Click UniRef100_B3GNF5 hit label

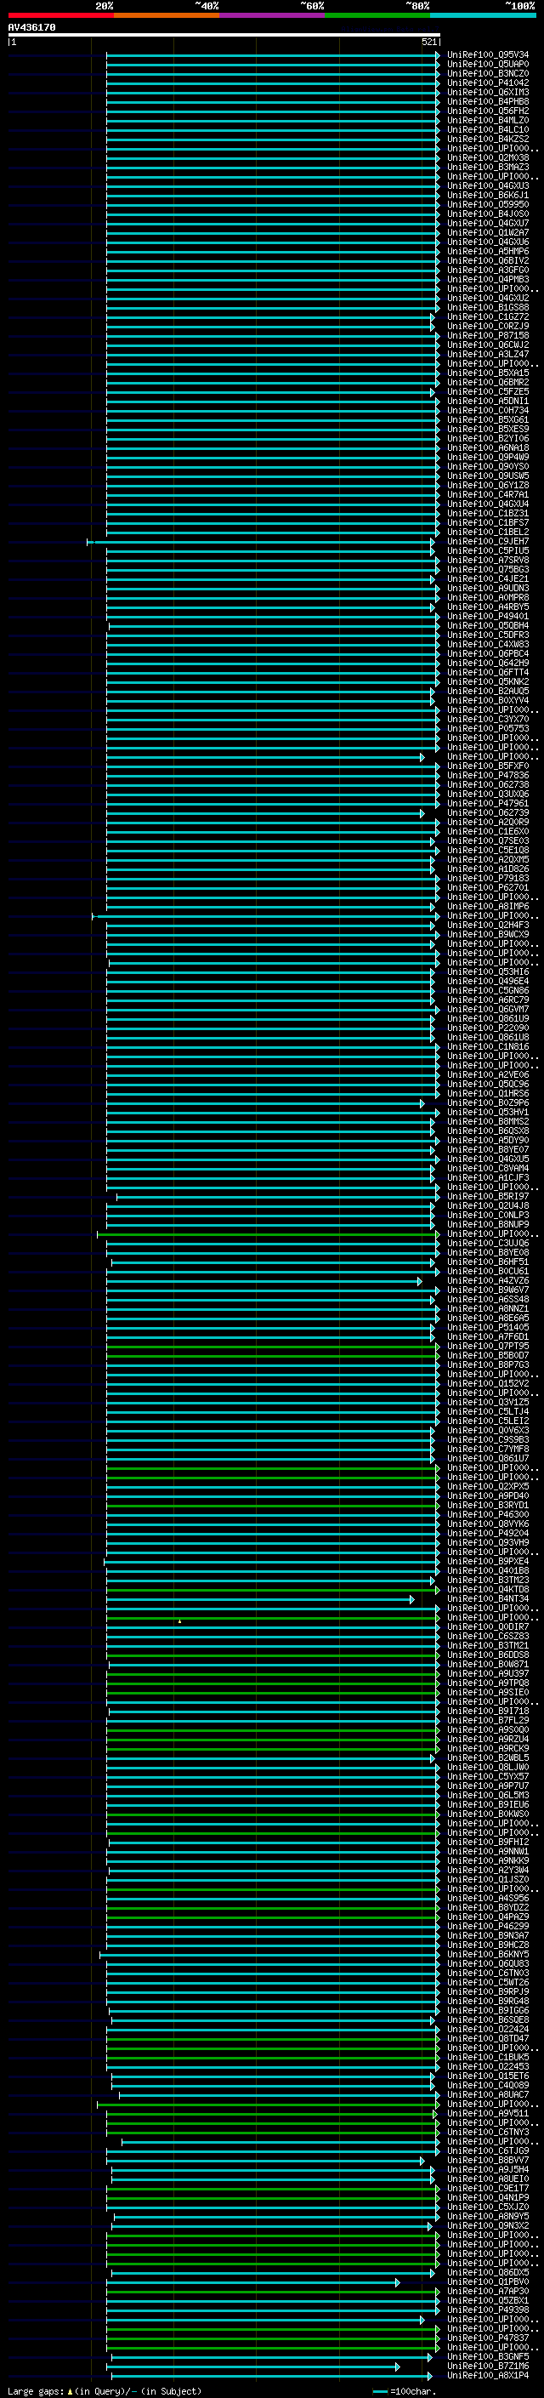pos(487,2357)
